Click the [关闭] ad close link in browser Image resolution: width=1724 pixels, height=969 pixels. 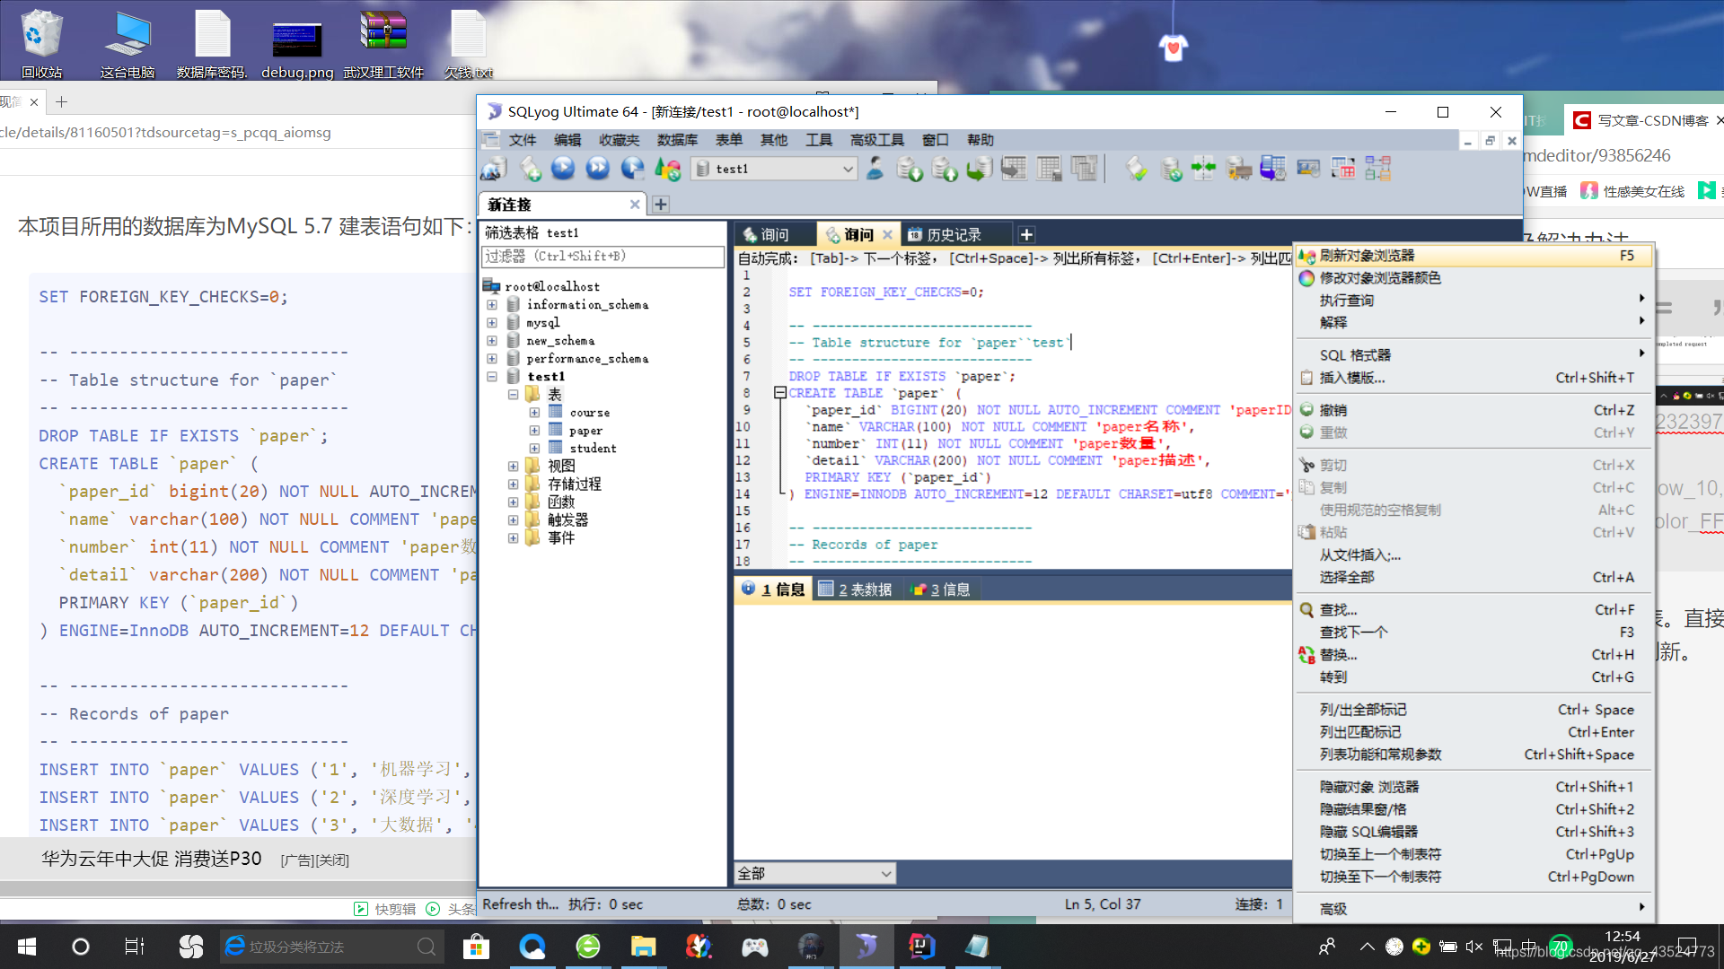coord(332,860)
